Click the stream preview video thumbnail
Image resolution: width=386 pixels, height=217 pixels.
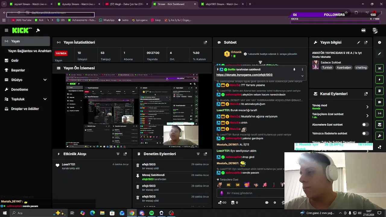pyautogui.click(x=132, y=111)
